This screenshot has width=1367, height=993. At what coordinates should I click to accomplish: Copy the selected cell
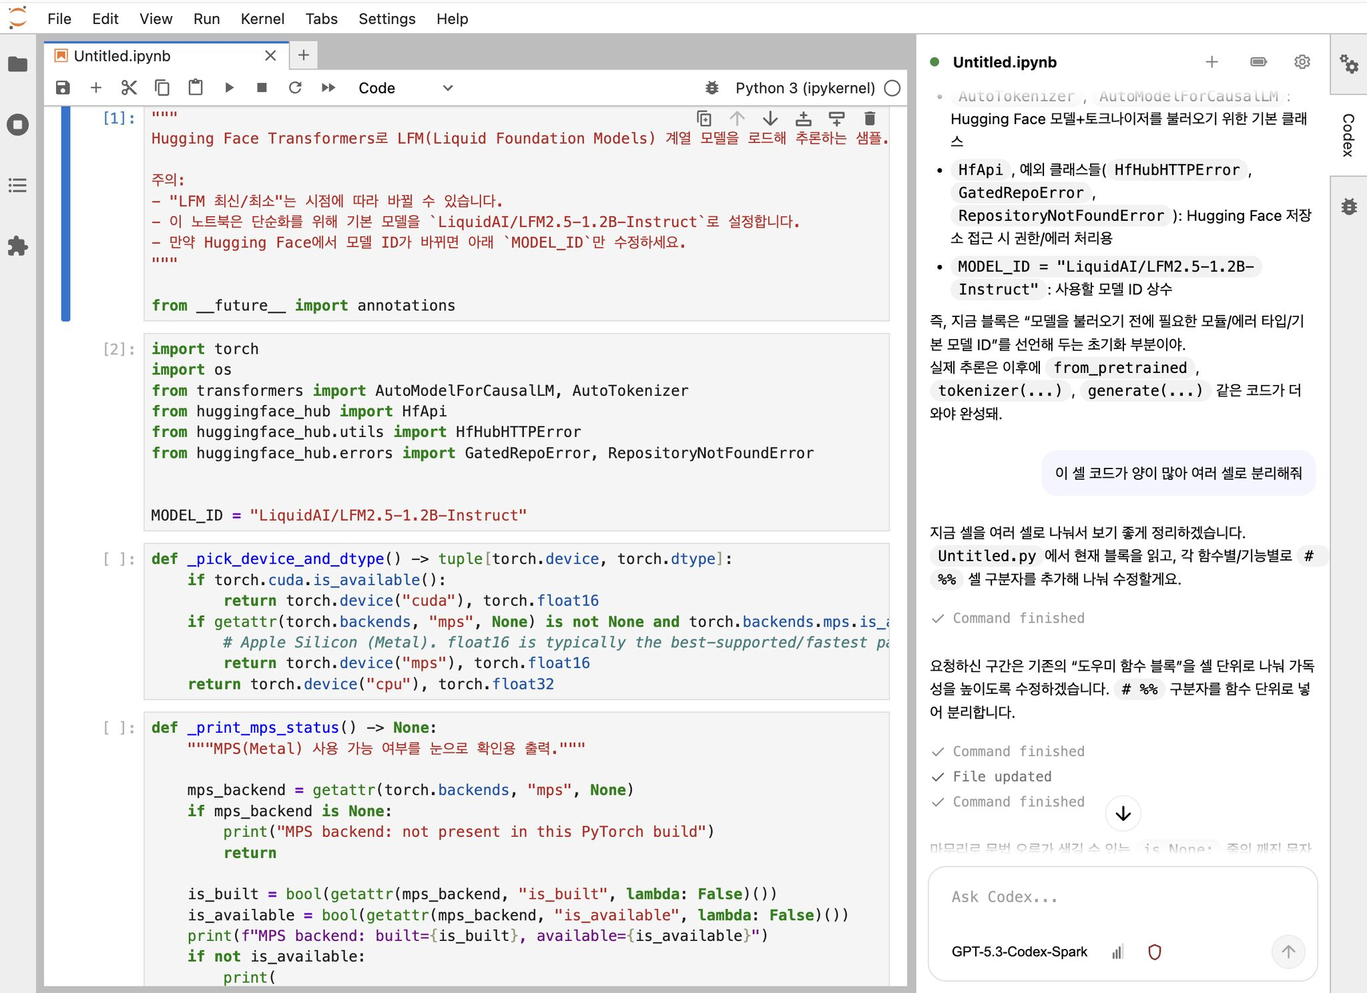coord(162,88)
